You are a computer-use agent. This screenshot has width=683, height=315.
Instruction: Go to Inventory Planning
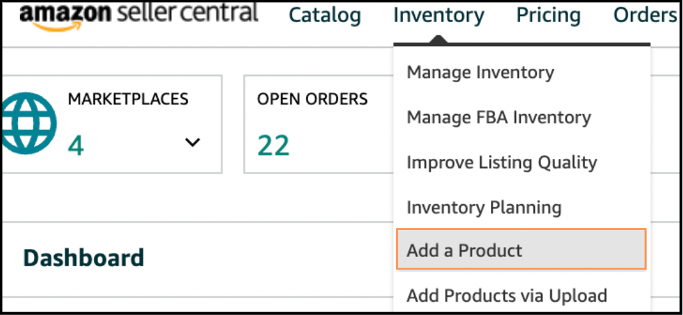(484, 207)
